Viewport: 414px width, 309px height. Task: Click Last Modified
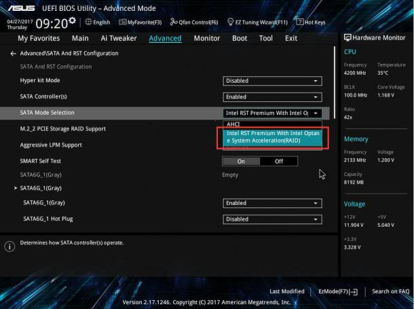tap(286, 291)
